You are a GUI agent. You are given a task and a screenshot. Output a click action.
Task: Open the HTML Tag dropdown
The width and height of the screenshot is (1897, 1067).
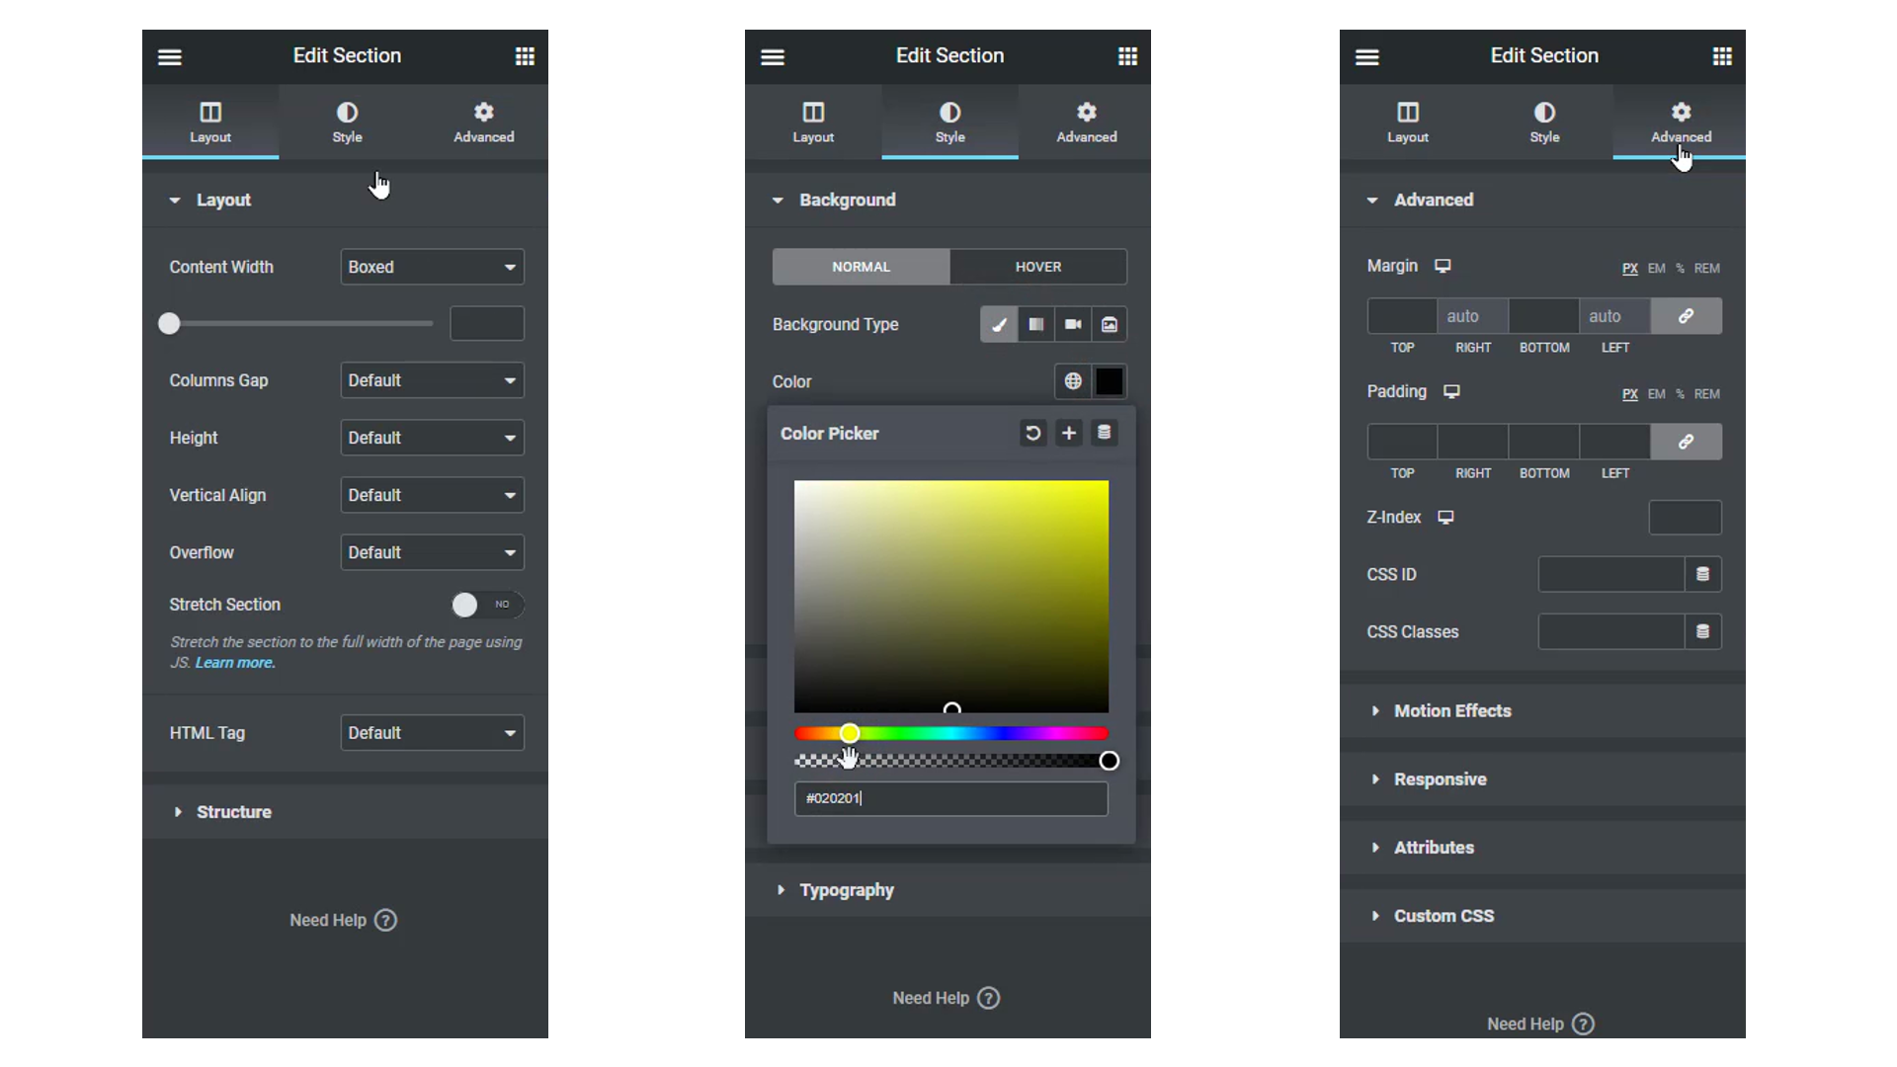432,733
